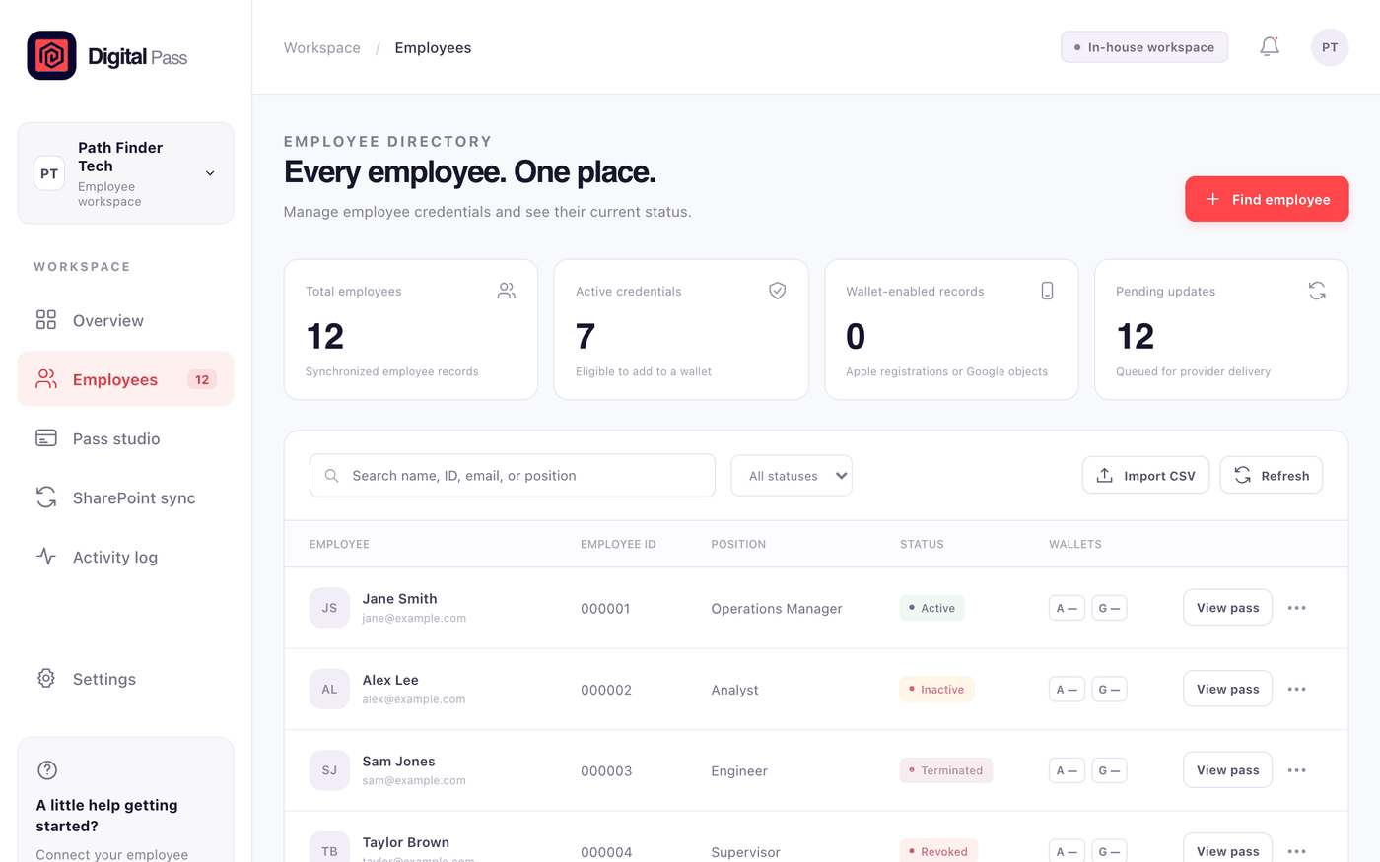Click the Active credentials shield icon
The height and width of the screenshot is (862, 1380).
click(778, 291)
